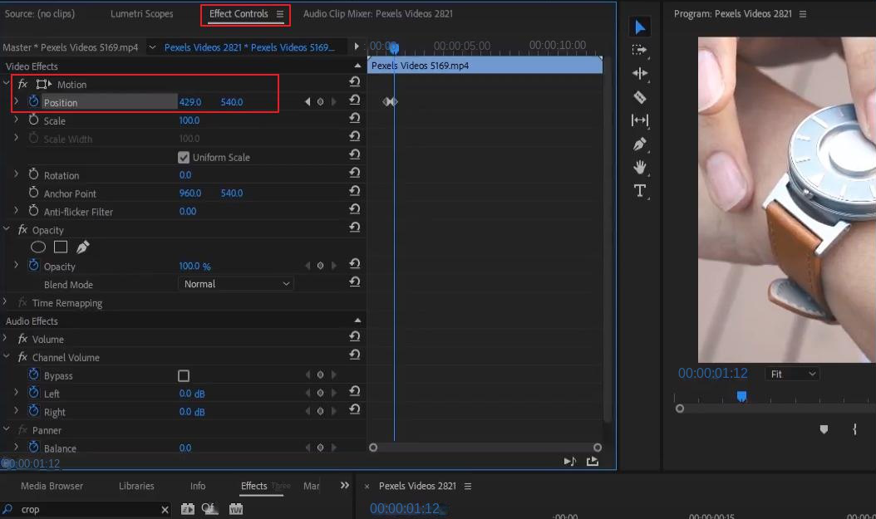This screenshot has width=876, height=519.
Task: Reset the Anti-flicker Filter parameter
Action: click(x=354, y=209)
